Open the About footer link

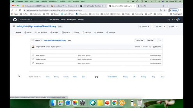(x=162, y=77)
